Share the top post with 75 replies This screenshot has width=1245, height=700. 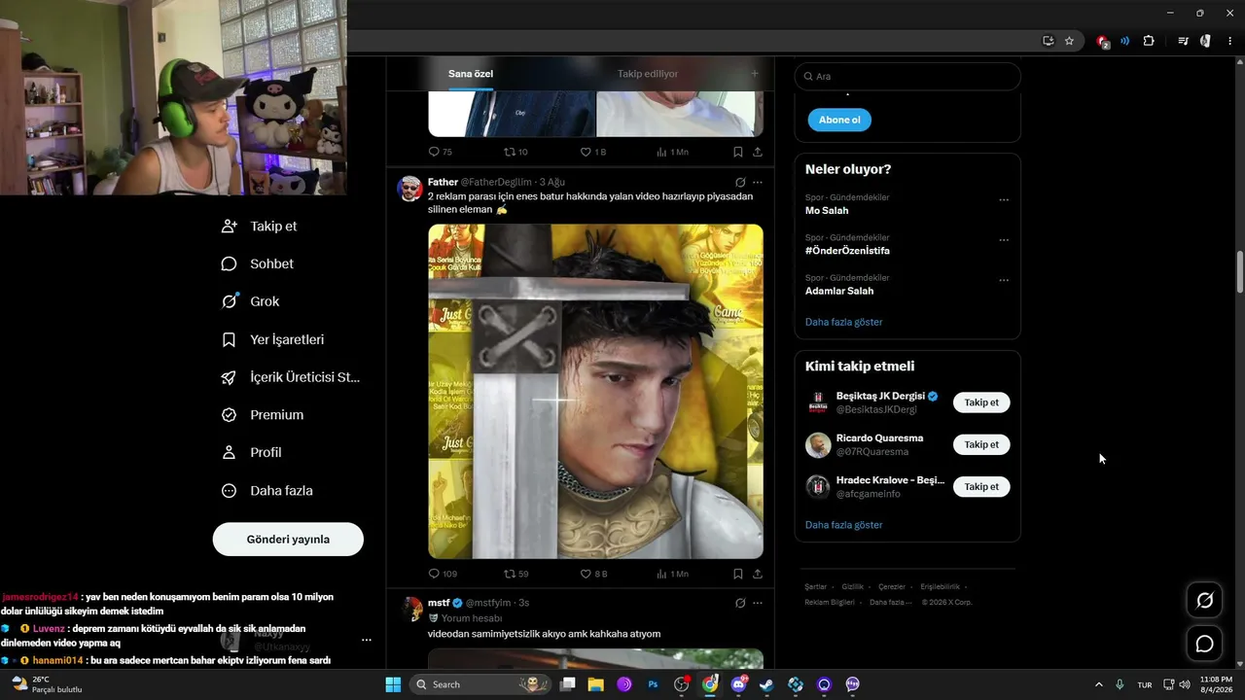click(758, 152)
